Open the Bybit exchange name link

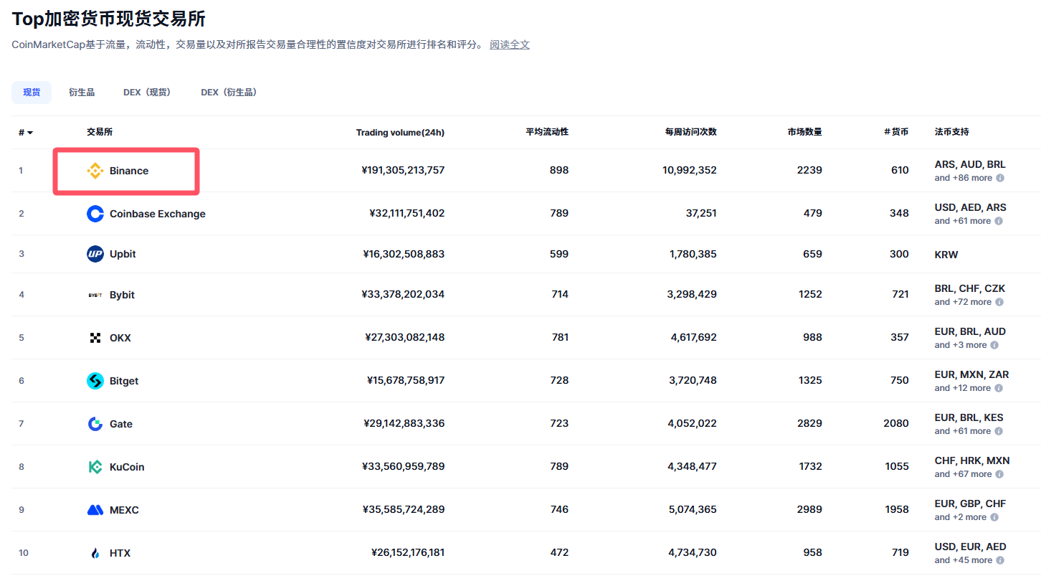(x=122, y=294)
